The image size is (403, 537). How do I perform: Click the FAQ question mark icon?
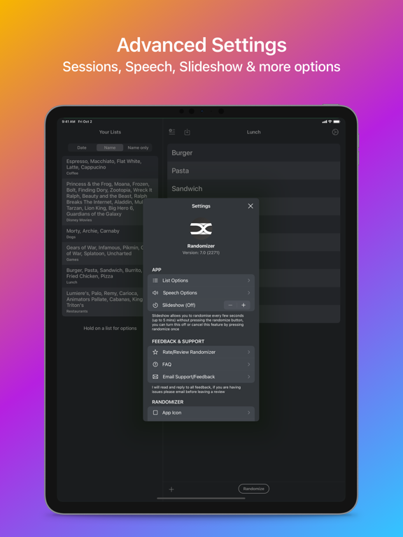(155, 364)
